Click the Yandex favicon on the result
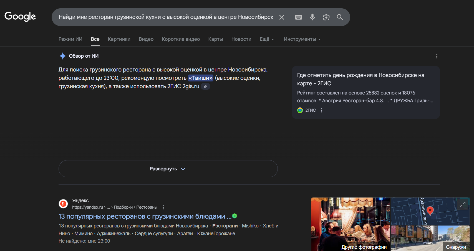The image size is (474, 251). pos(63,204)
